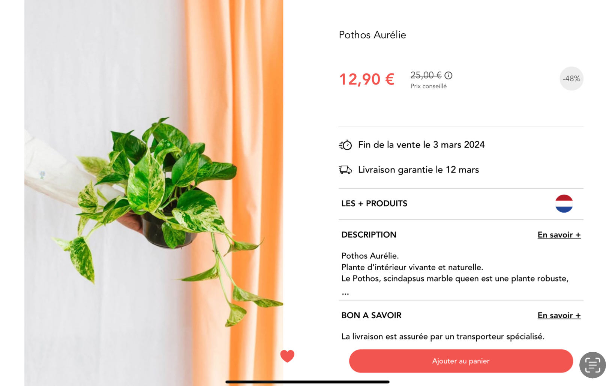615x386 pixels.
Task: Click the -48% discount badge
Action: coord(571,79)
